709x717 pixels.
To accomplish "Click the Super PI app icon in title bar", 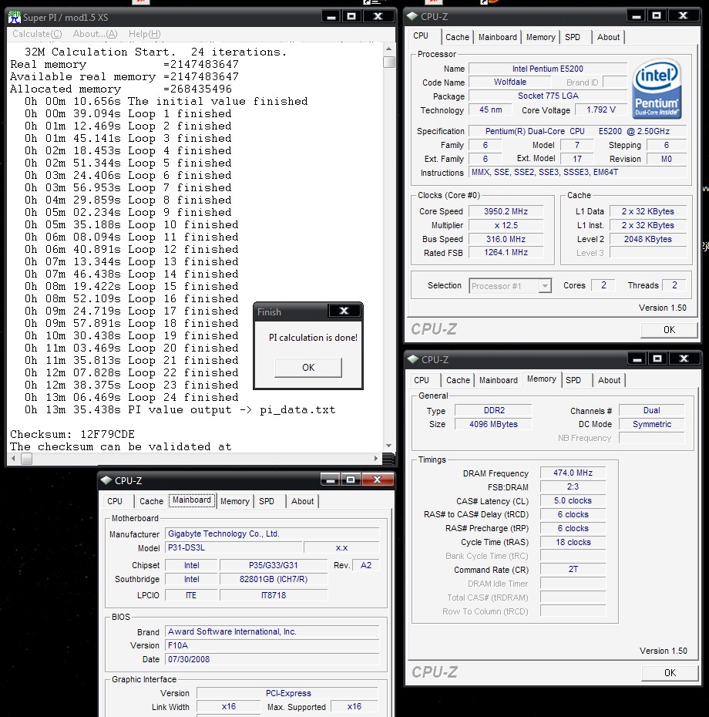I will click(x=15, y=17).
